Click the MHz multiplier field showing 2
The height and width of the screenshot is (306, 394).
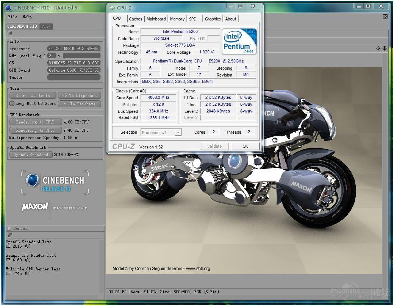[x=52, y=56]
